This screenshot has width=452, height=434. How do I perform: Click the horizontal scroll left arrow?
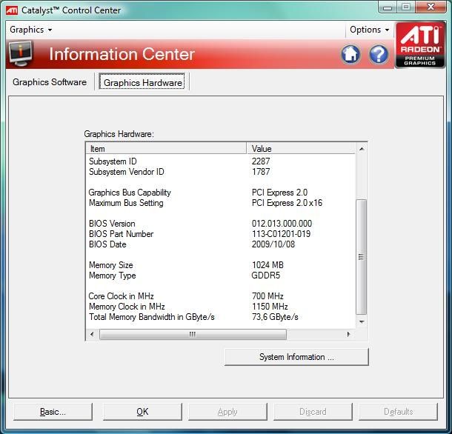[92, 334]
